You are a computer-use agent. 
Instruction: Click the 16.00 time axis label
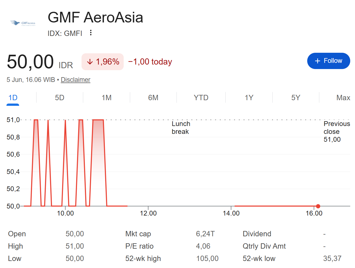pos(314,213)
